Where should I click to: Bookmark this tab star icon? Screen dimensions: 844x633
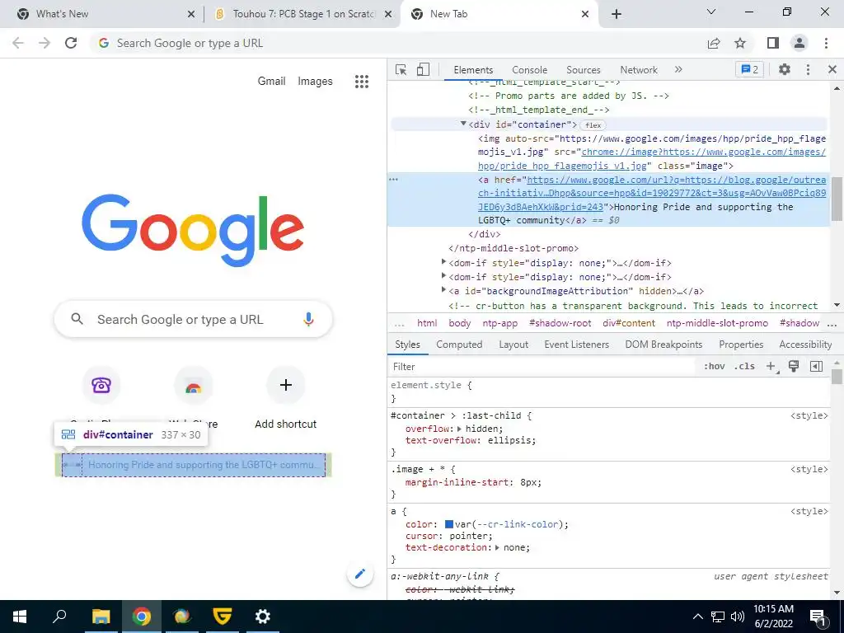[x=740, y=43]
